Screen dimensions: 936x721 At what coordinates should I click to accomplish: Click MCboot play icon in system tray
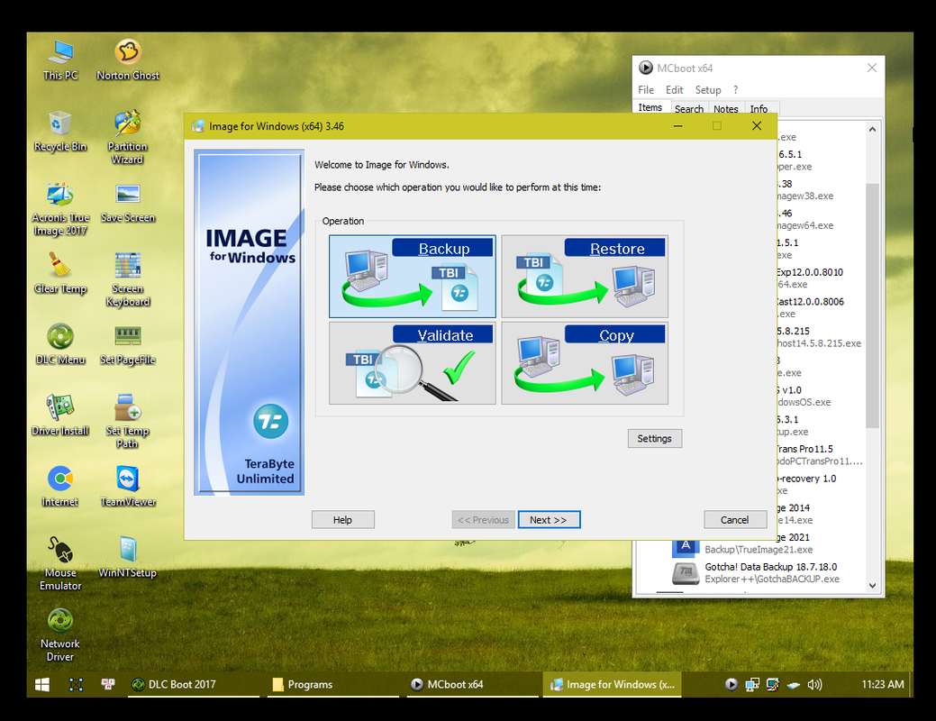(732, 685)
